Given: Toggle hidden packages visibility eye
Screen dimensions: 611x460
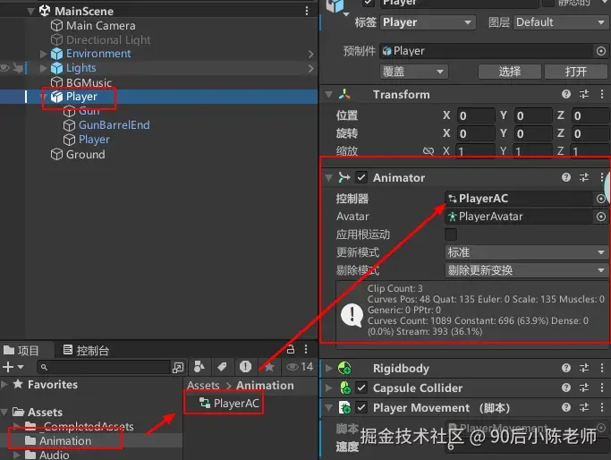Looking at the screenshot, I should [300, 367].
